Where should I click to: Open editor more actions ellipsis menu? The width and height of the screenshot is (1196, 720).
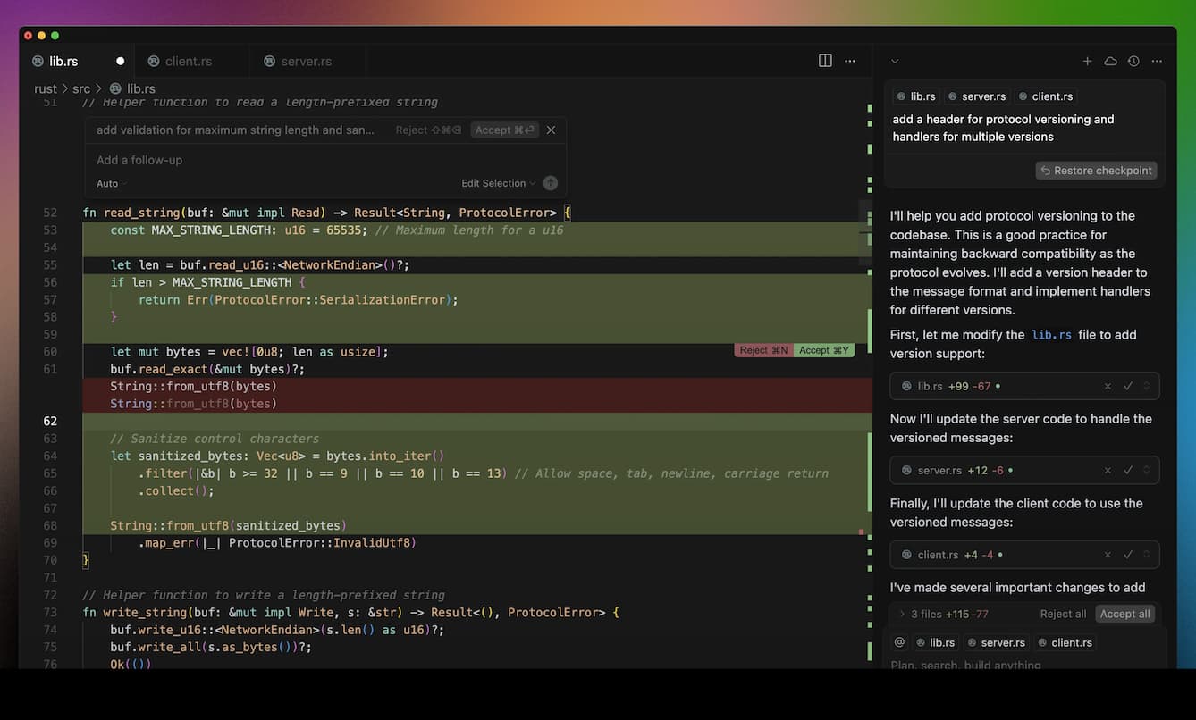(850, 61)
